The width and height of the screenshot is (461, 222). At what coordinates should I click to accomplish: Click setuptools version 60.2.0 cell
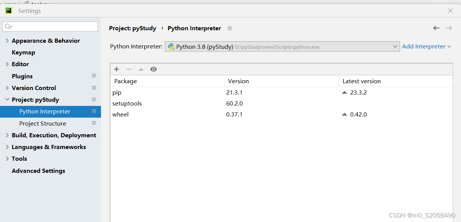[234, 103]
